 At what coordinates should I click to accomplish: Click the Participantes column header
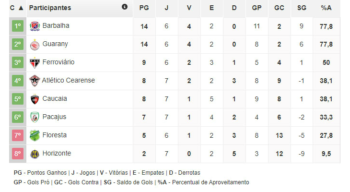point(50,8)
